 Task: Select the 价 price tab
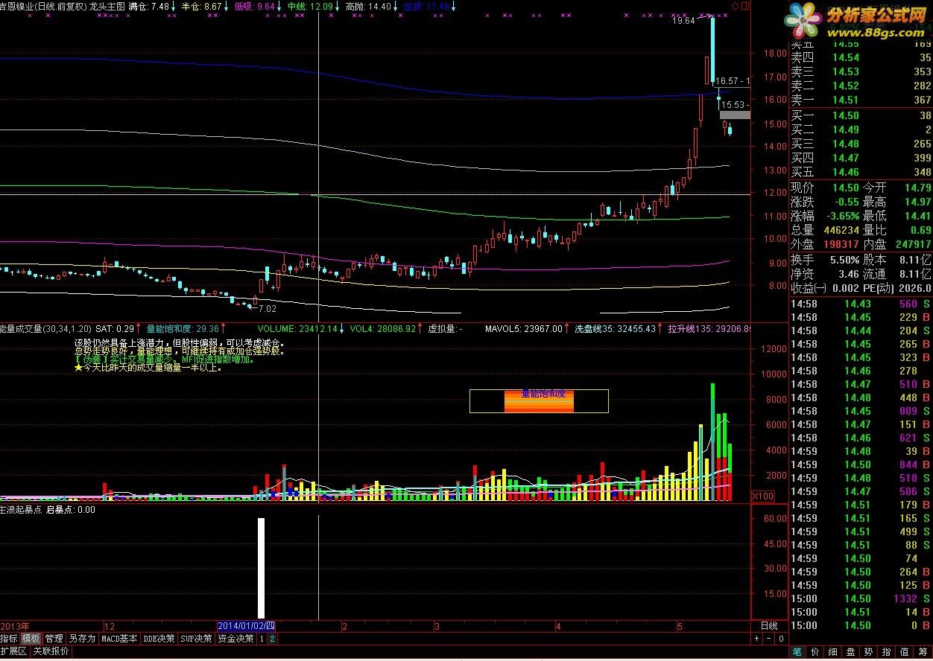(815, 651)
